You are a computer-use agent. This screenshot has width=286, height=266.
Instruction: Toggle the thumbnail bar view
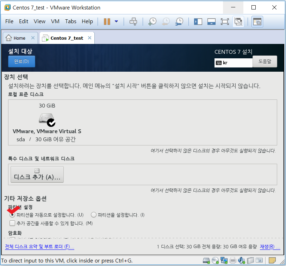click(211, 22)
